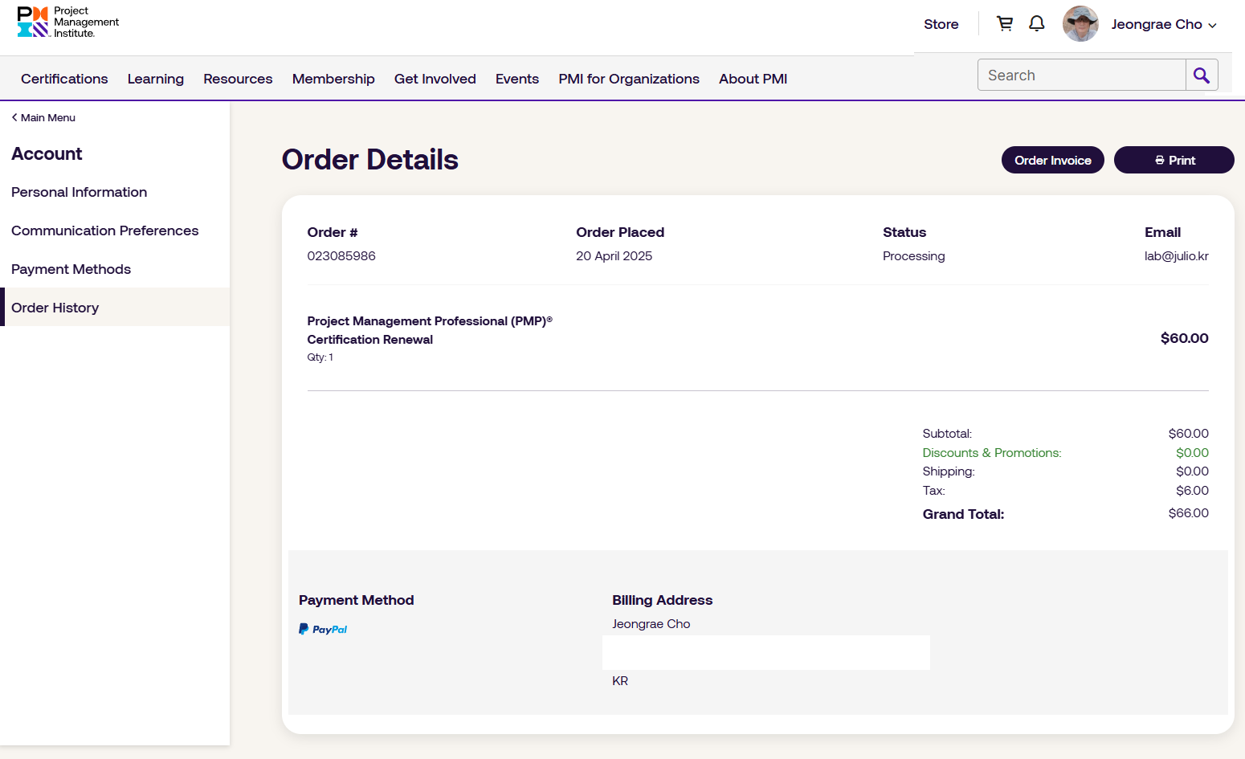Click the PMI logo
Viewport: 1245px width, 759px height.
(x=67, y=22)
